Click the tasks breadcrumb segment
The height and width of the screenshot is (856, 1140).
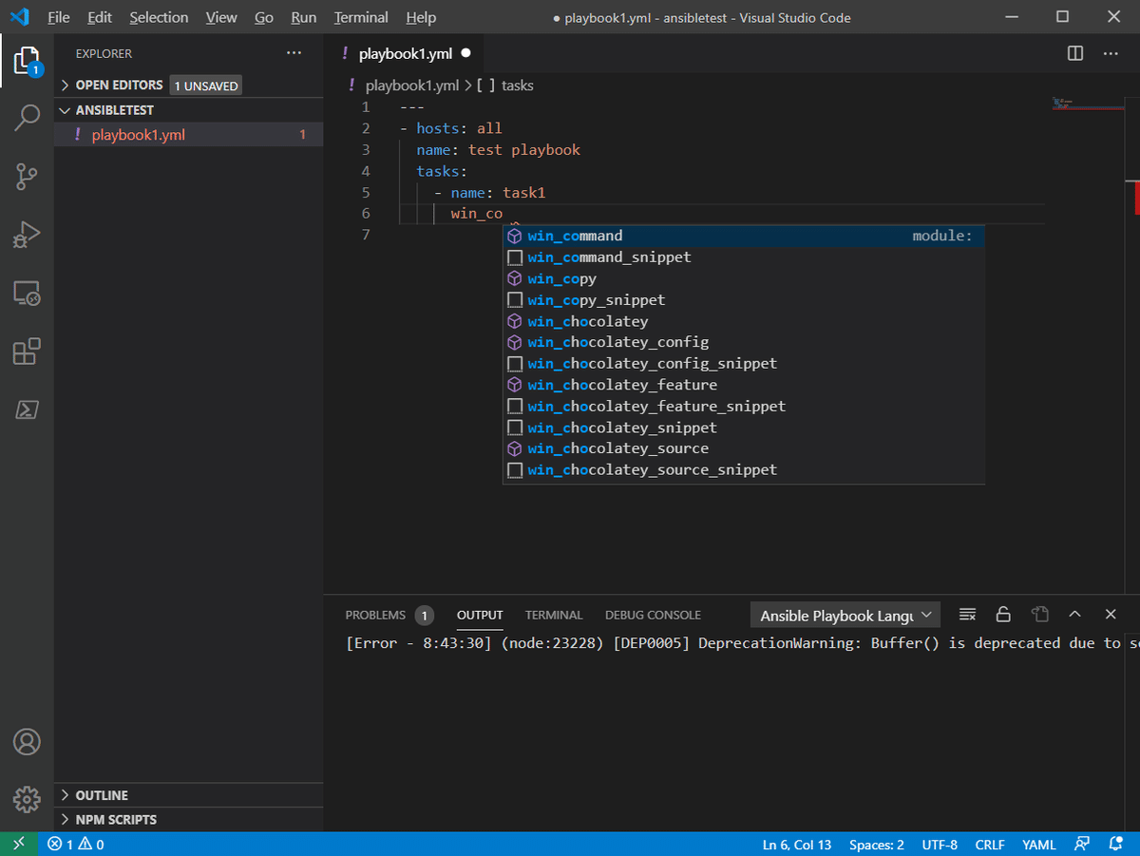pyautogui.click(x=505, y=86)
